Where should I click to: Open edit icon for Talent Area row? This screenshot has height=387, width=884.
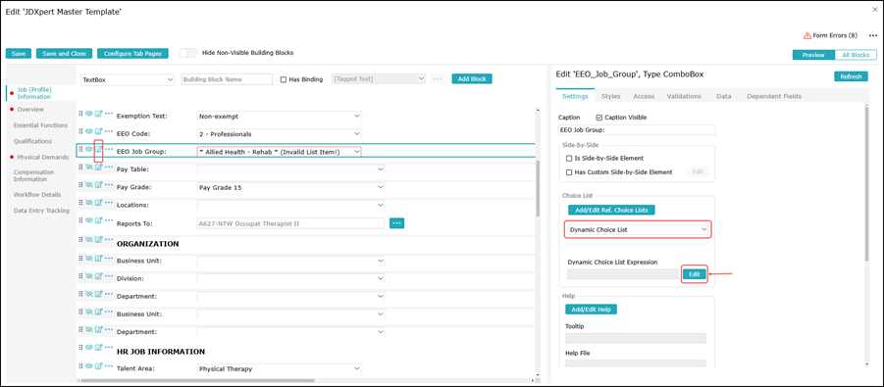tap(99, 366)
